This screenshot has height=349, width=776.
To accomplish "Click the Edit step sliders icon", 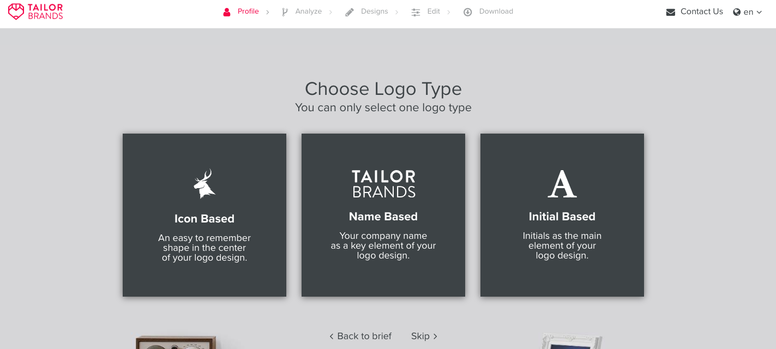I will pos(416,12).
